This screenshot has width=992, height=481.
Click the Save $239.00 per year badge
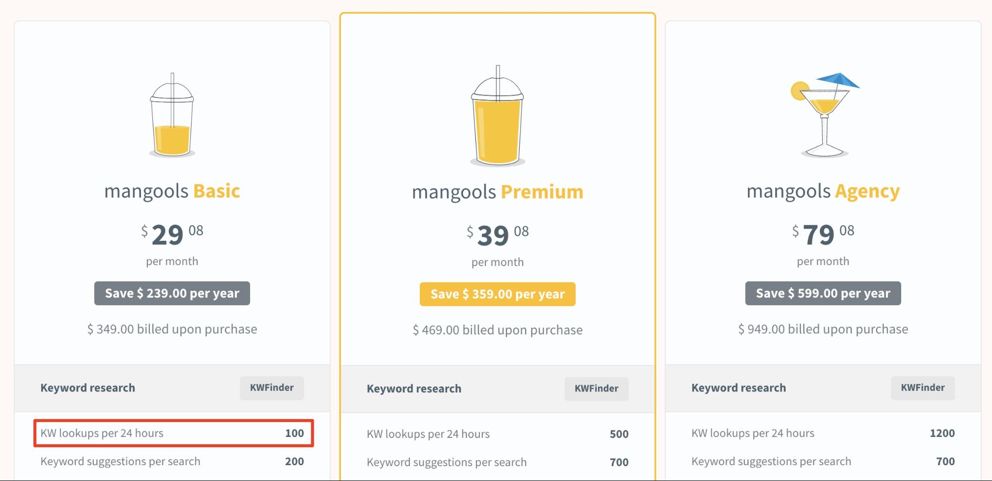coord(172,293)
